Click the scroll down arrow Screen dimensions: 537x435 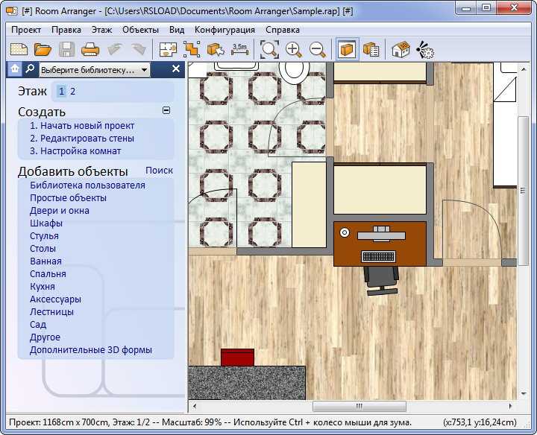(x=523, y=393)
